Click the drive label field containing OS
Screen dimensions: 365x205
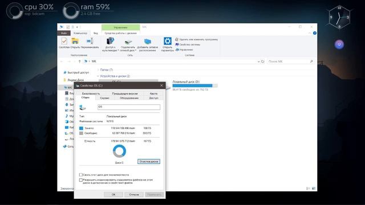(x=129, y=107)
